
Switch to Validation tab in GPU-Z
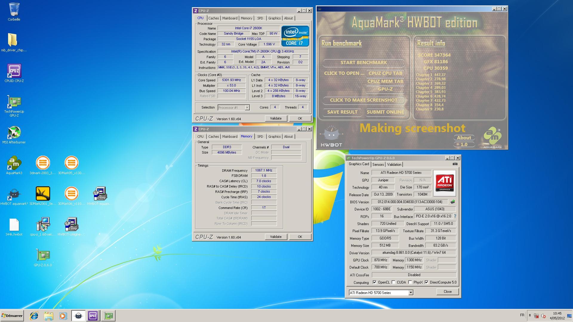394,165
